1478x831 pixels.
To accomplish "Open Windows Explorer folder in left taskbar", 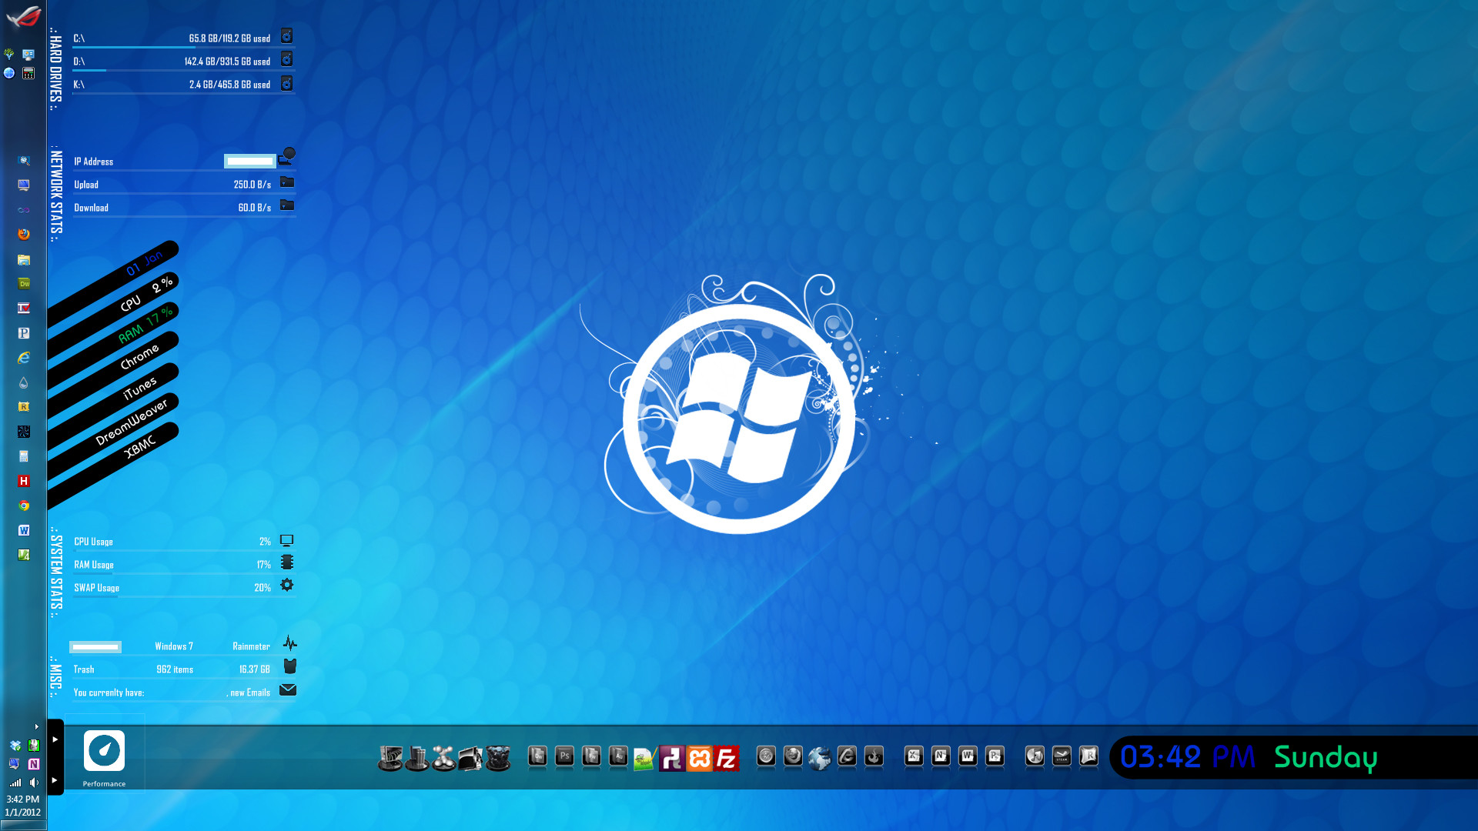I will tap(24, 259).
